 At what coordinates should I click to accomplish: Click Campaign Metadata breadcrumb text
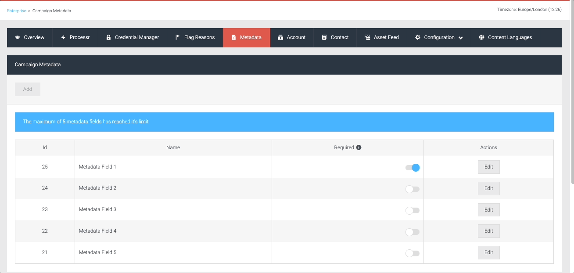click(52, 11)
